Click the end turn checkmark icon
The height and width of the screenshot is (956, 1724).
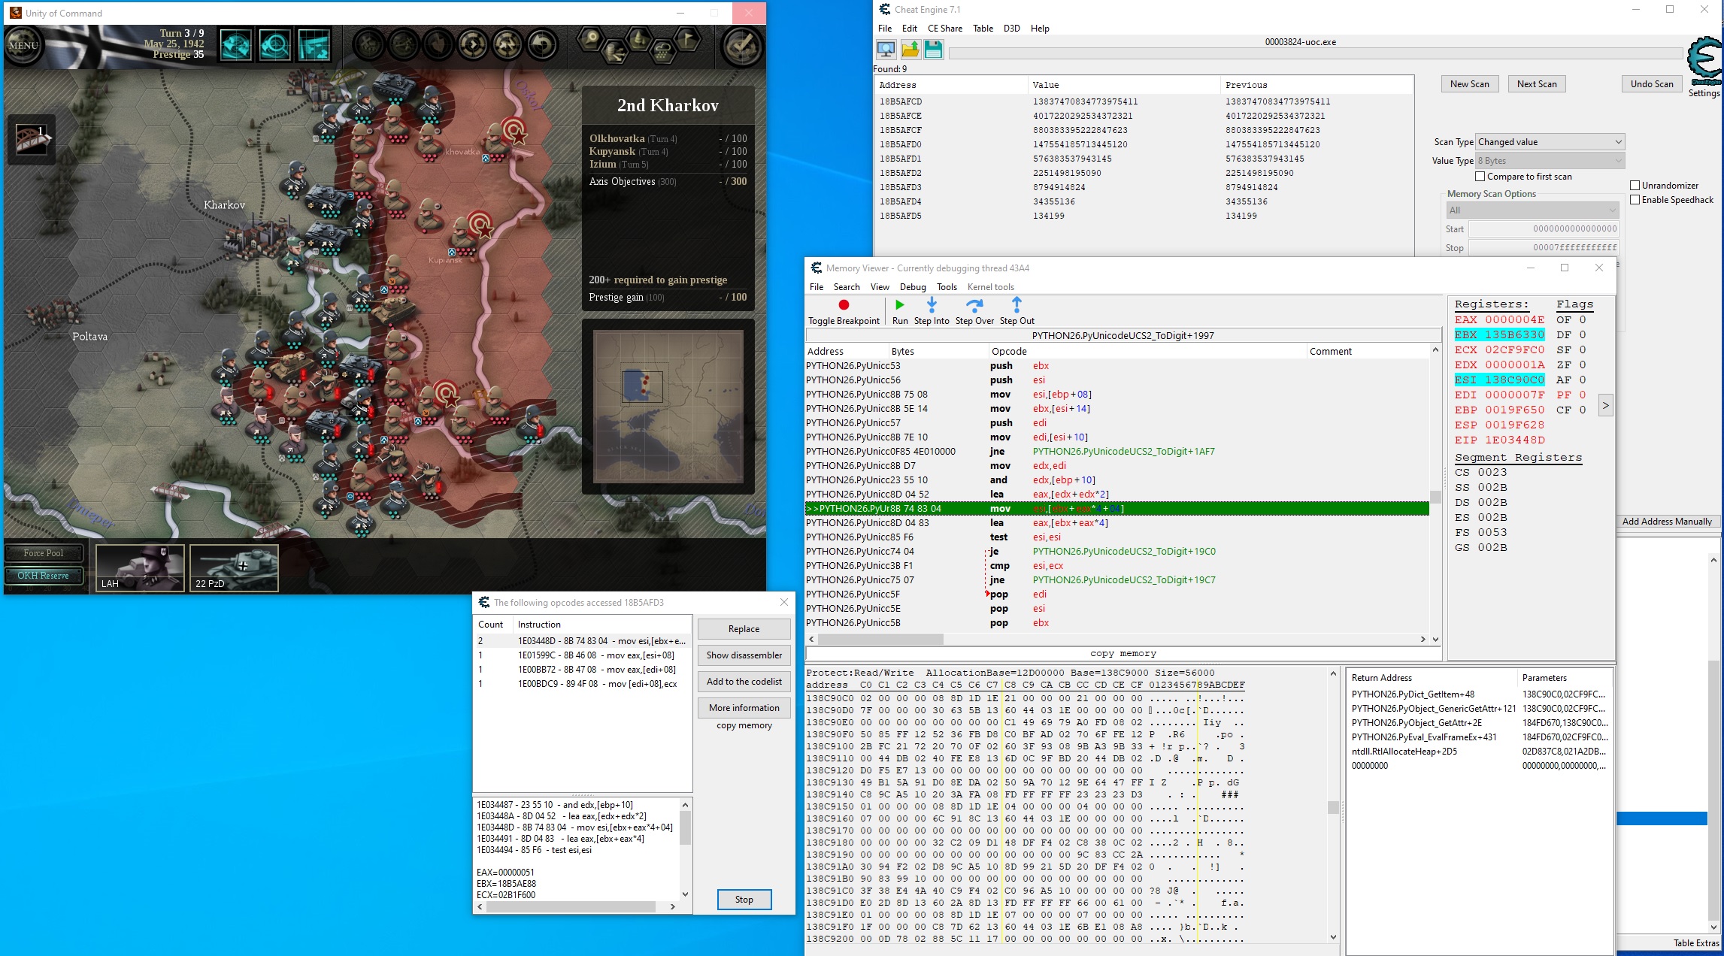click(x=741, y=45)
